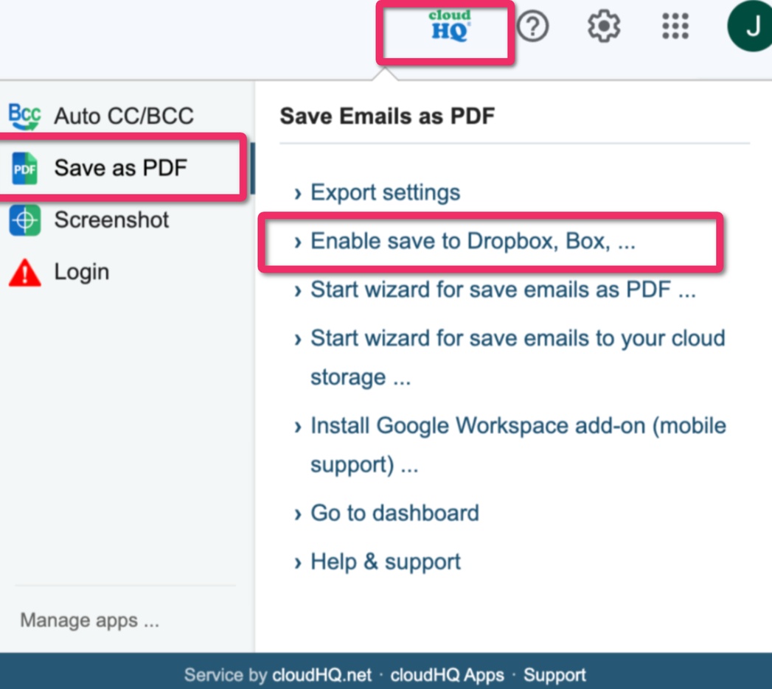Viewport: 772px width, 689px height.
Task: Click the Help question mark icon
Action: pos(532,26)
